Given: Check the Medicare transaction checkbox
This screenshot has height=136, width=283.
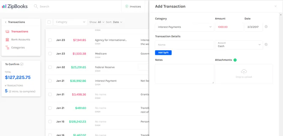Looking at the screenshot, I should tap(50, 53).
